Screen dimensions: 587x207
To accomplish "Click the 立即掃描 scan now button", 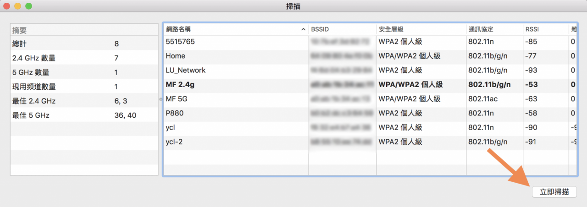I will point(554,192).
